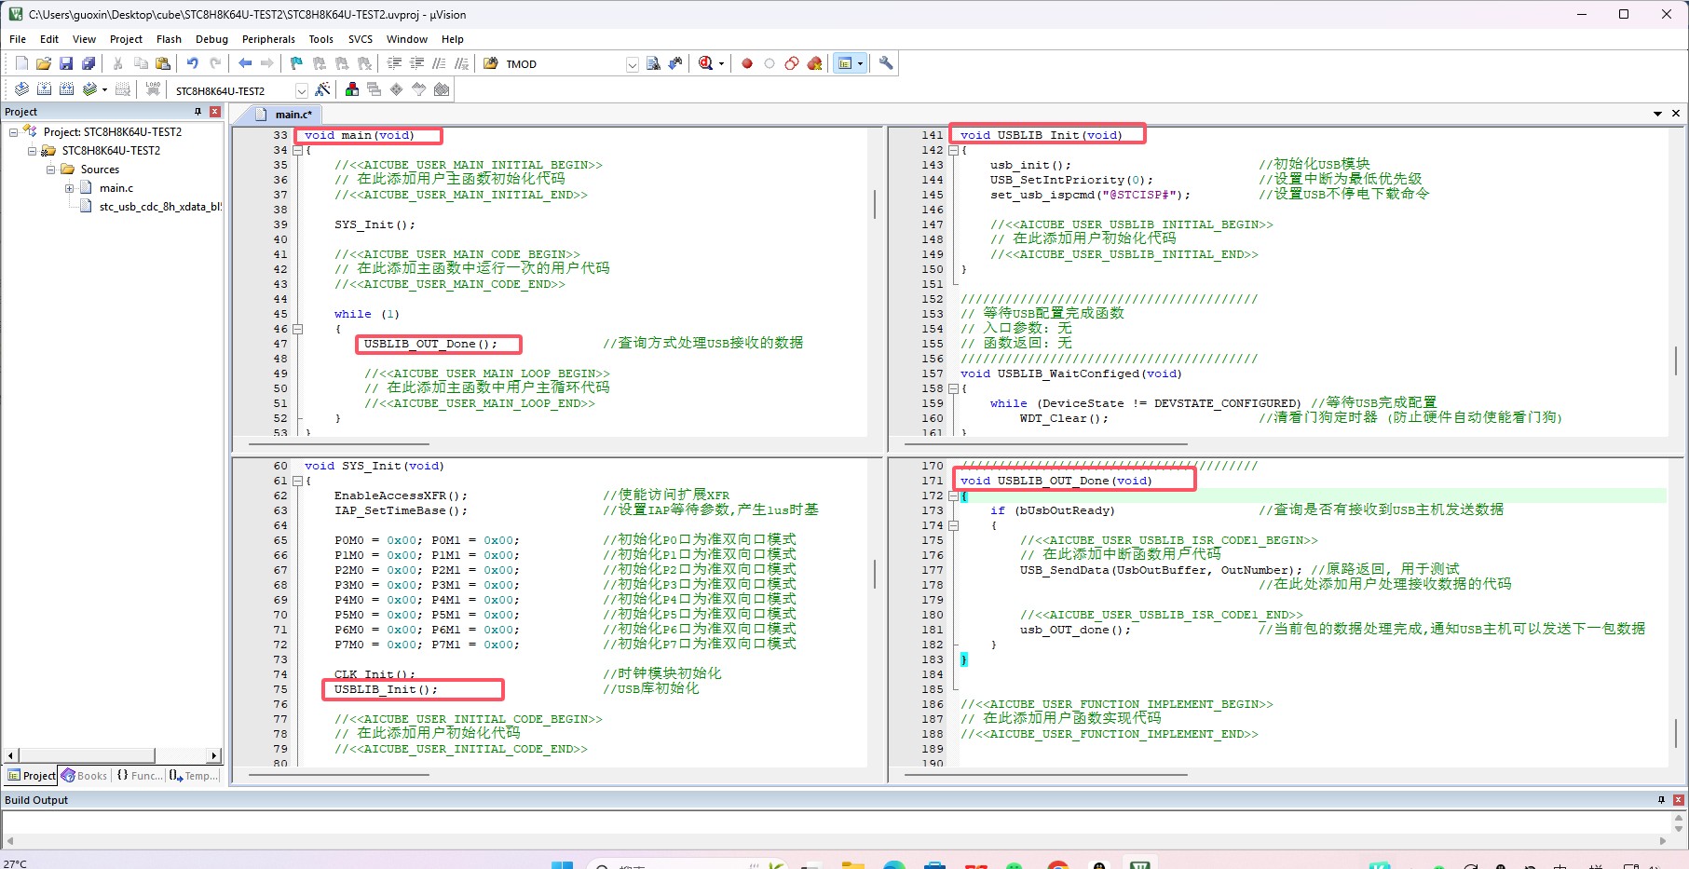Open the Debug menu
The width and height of the screenshot is (1689, 869).
[211, 39]
